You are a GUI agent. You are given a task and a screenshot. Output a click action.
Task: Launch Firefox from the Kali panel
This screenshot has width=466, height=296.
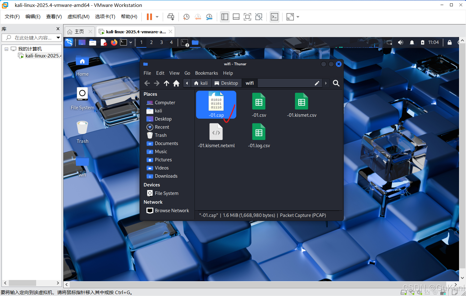click(x=114, y=42)
